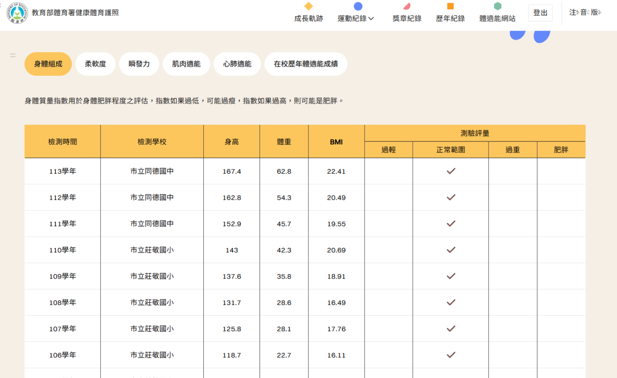The width and height of the screenshot is (617, 378).
Task: Switch to the 柔軟度 tab
Action: pos(95,64)
